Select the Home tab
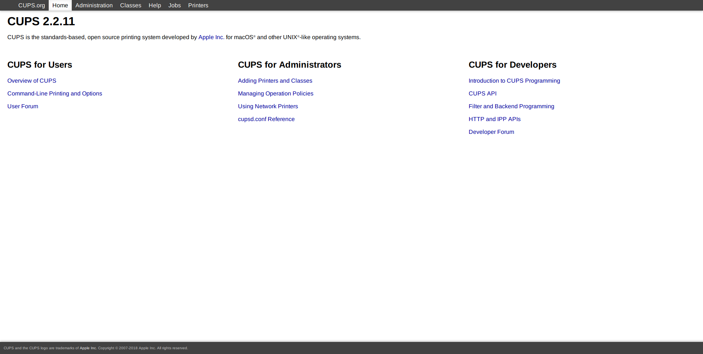 (60, 5)
